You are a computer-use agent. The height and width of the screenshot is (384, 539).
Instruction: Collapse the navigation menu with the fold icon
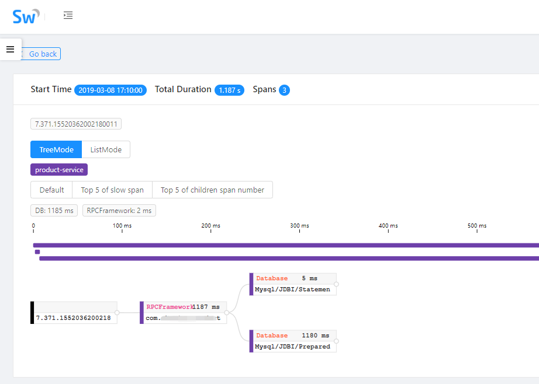click(x=68, y=15)
